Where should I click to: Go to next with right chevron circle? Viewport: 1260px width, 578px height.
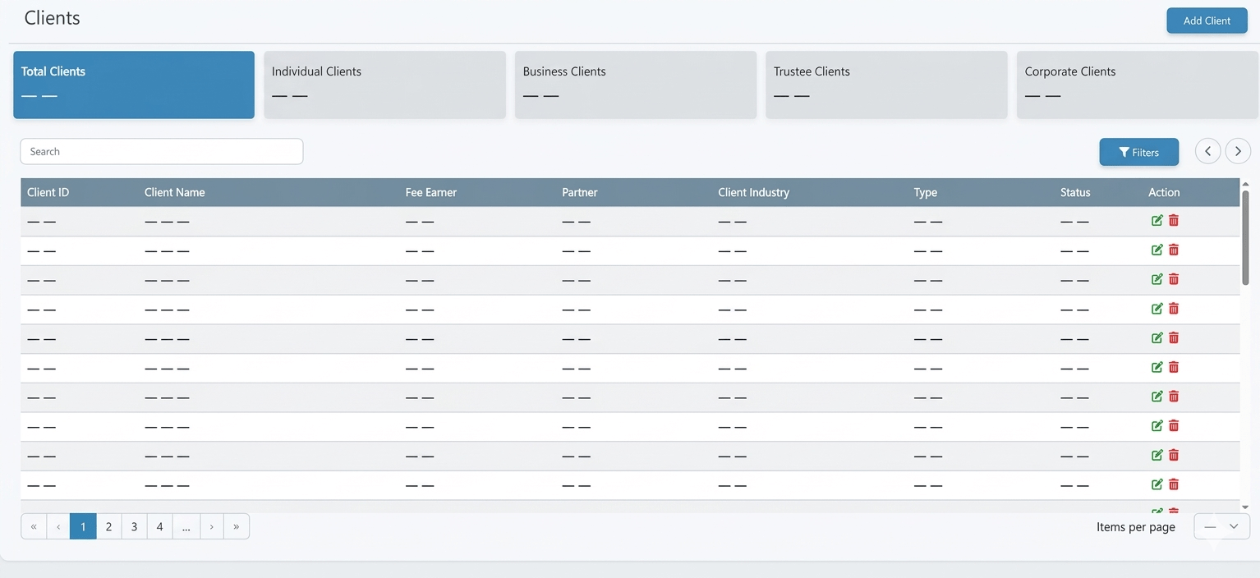(1238, 151)
